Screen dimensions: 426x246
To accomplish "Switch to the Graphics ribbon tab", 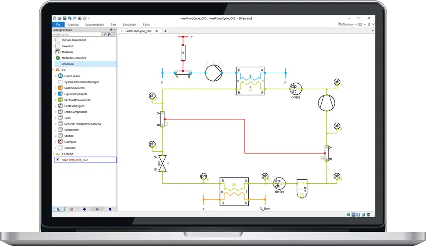I will click(73, 24).
